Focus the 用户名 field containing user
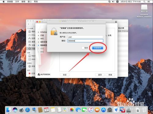 (85, 37)
